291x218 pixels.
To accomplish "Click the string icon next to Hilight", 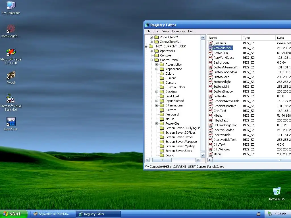I will tap(211, 115).
